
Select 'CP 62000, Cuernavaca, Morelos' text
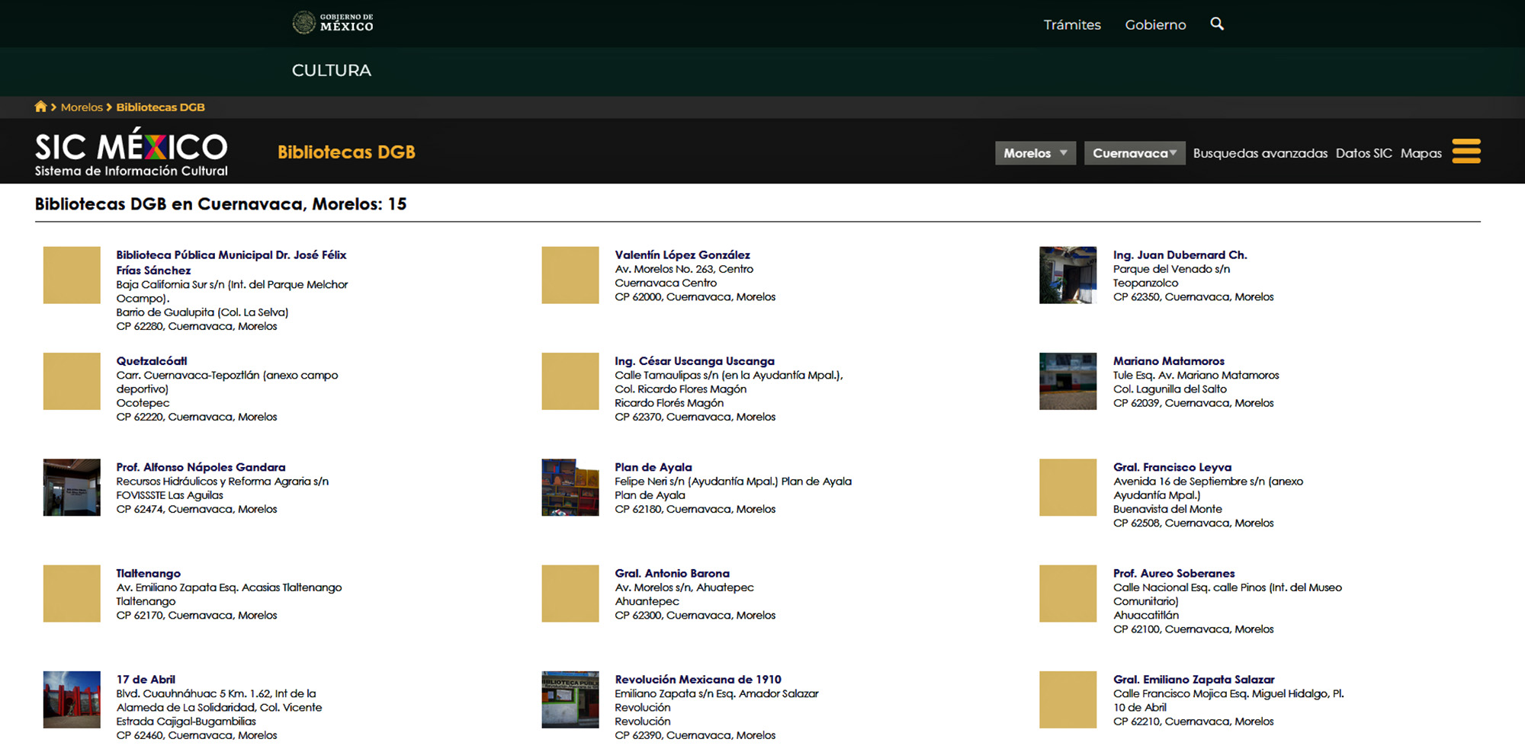[695, 297]
